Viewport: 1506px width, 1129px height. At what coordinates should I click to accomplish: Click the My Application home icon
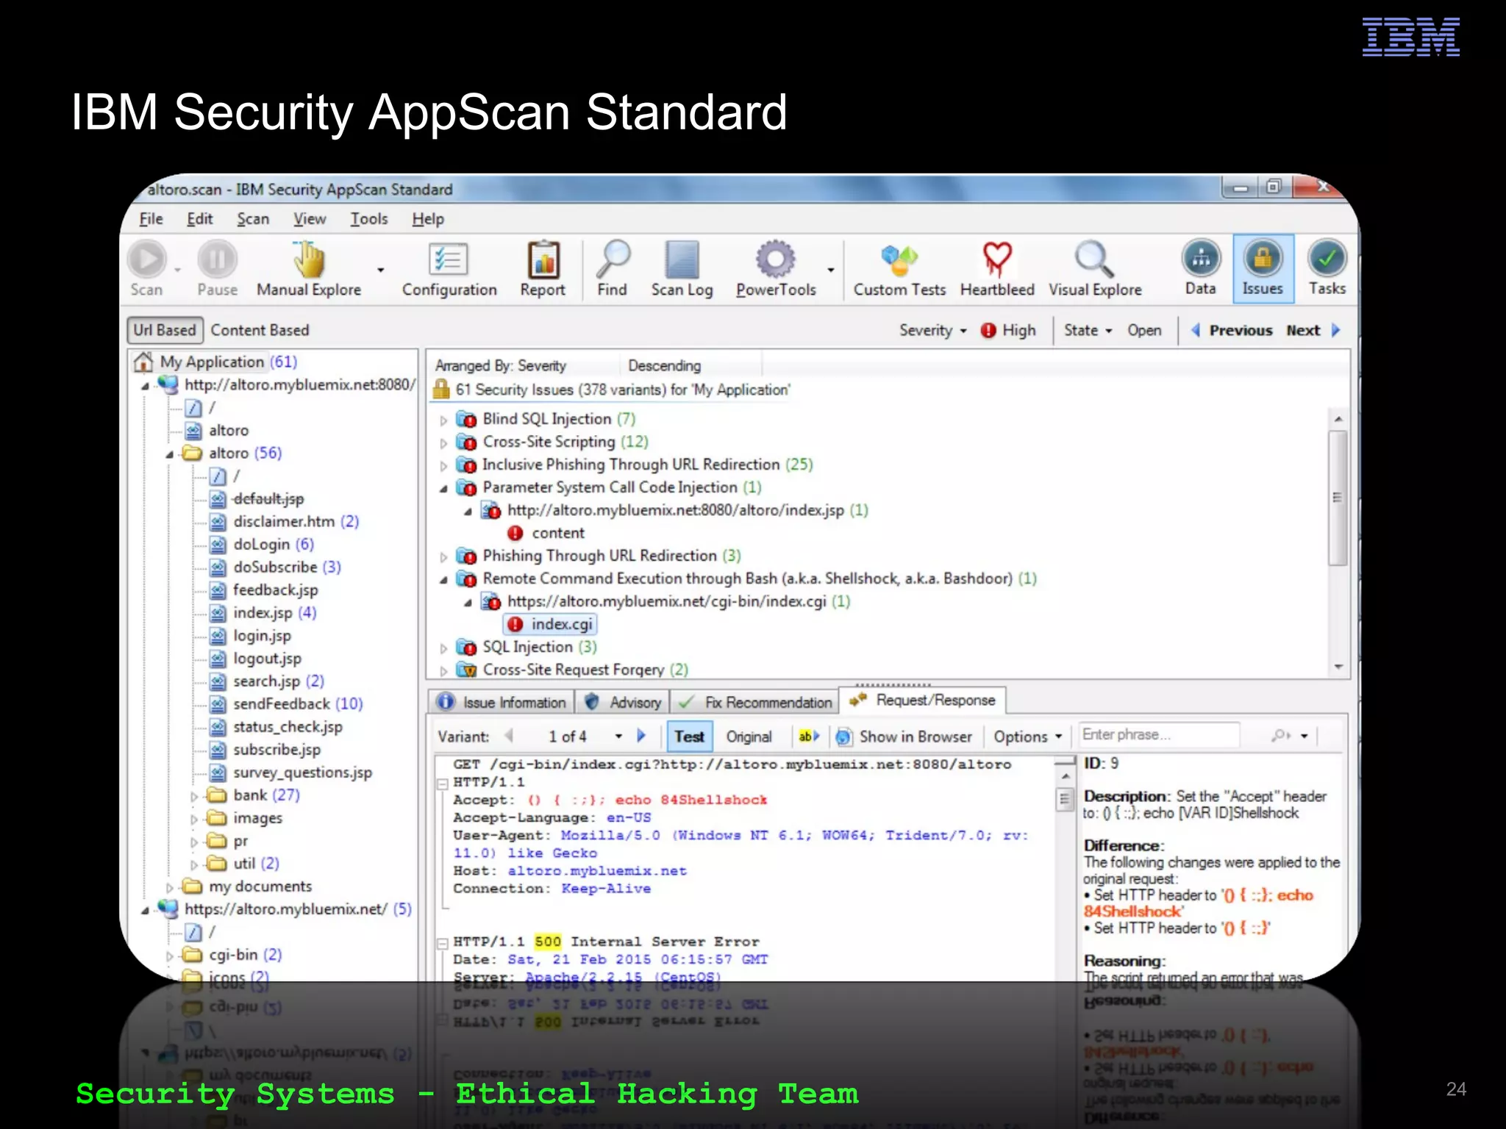[x=143, y=362]
